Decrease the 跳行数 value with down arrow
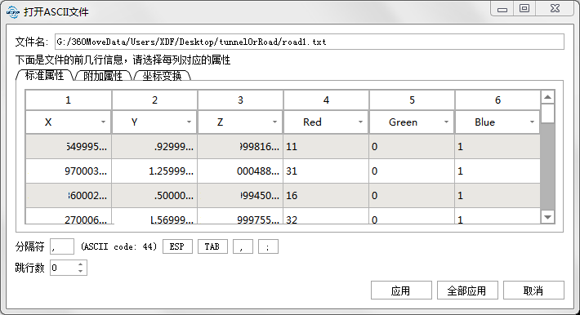The width and height of the screenshot is (580, 315). [81, 272]
